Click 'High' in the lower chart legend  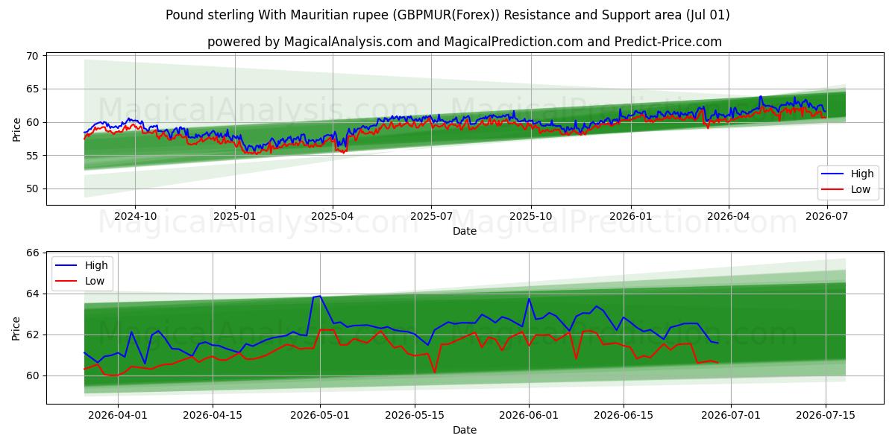(96, 265)
